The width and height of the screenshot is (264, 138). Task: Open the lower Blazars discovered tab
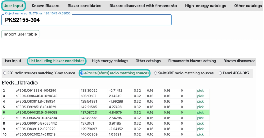[239, 61]
